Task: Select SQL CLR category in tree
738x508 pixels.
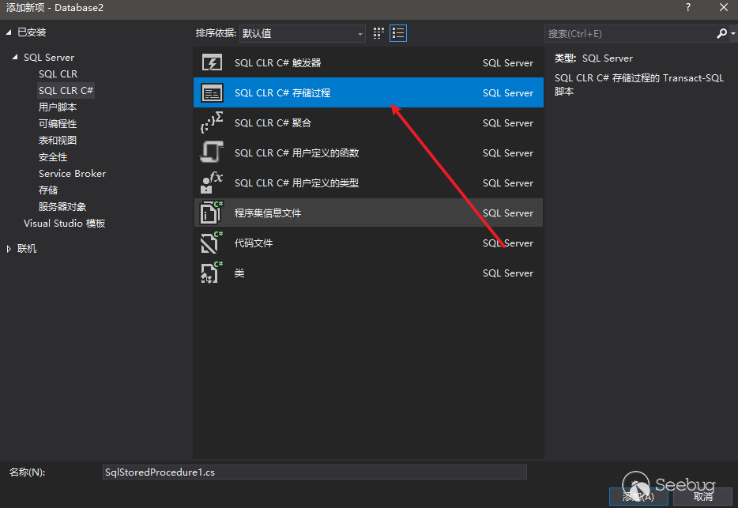Action: coord(58,74)
